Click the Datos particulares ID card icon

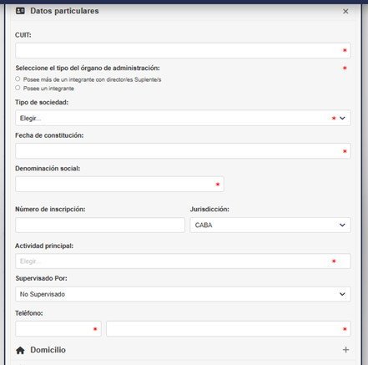pos(20,11)
